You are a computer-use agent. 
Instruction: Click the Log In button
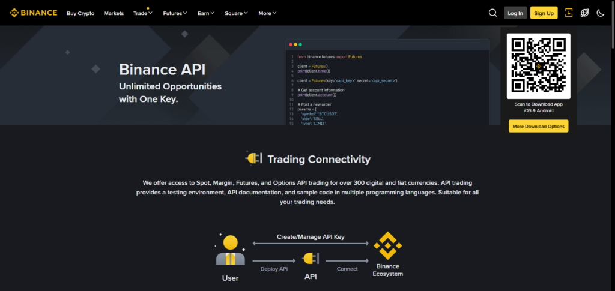pos(515,13)
